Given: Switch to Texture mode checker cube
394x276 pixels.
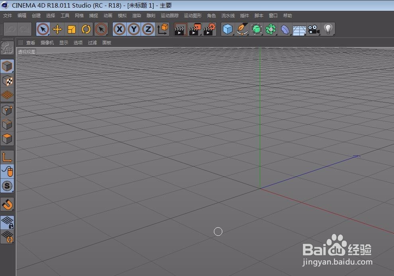Looking at the screenshot, I should (7, 81).
